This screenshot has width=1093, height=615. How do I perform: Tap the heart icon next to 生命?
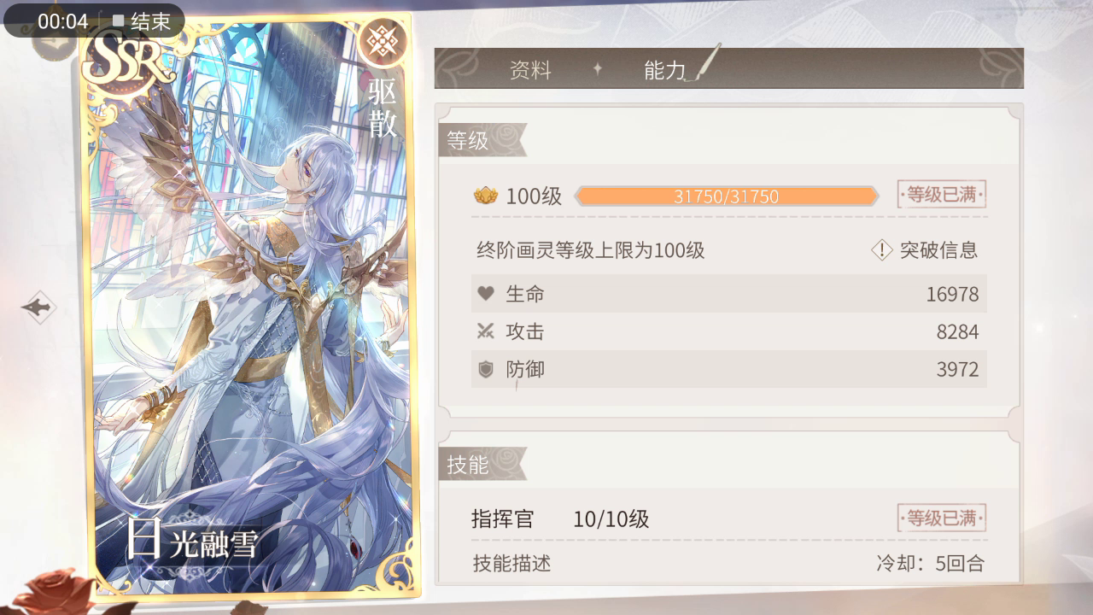point(486,294)
